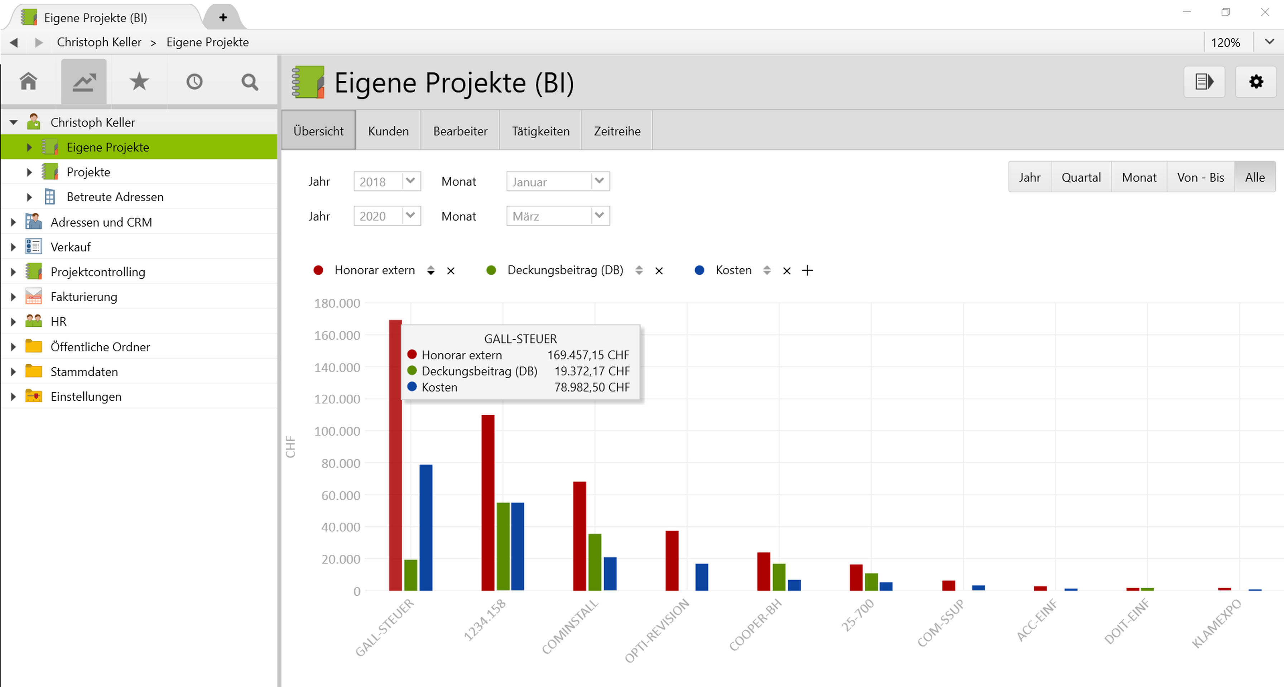This screenshot has height=687, width=1284.
Task: Click the search magnifier icon
Action: coord(250,81)
